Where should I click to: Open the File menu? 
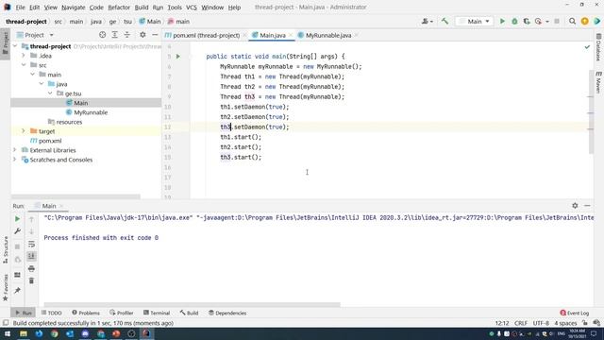[x=20, y=8]
